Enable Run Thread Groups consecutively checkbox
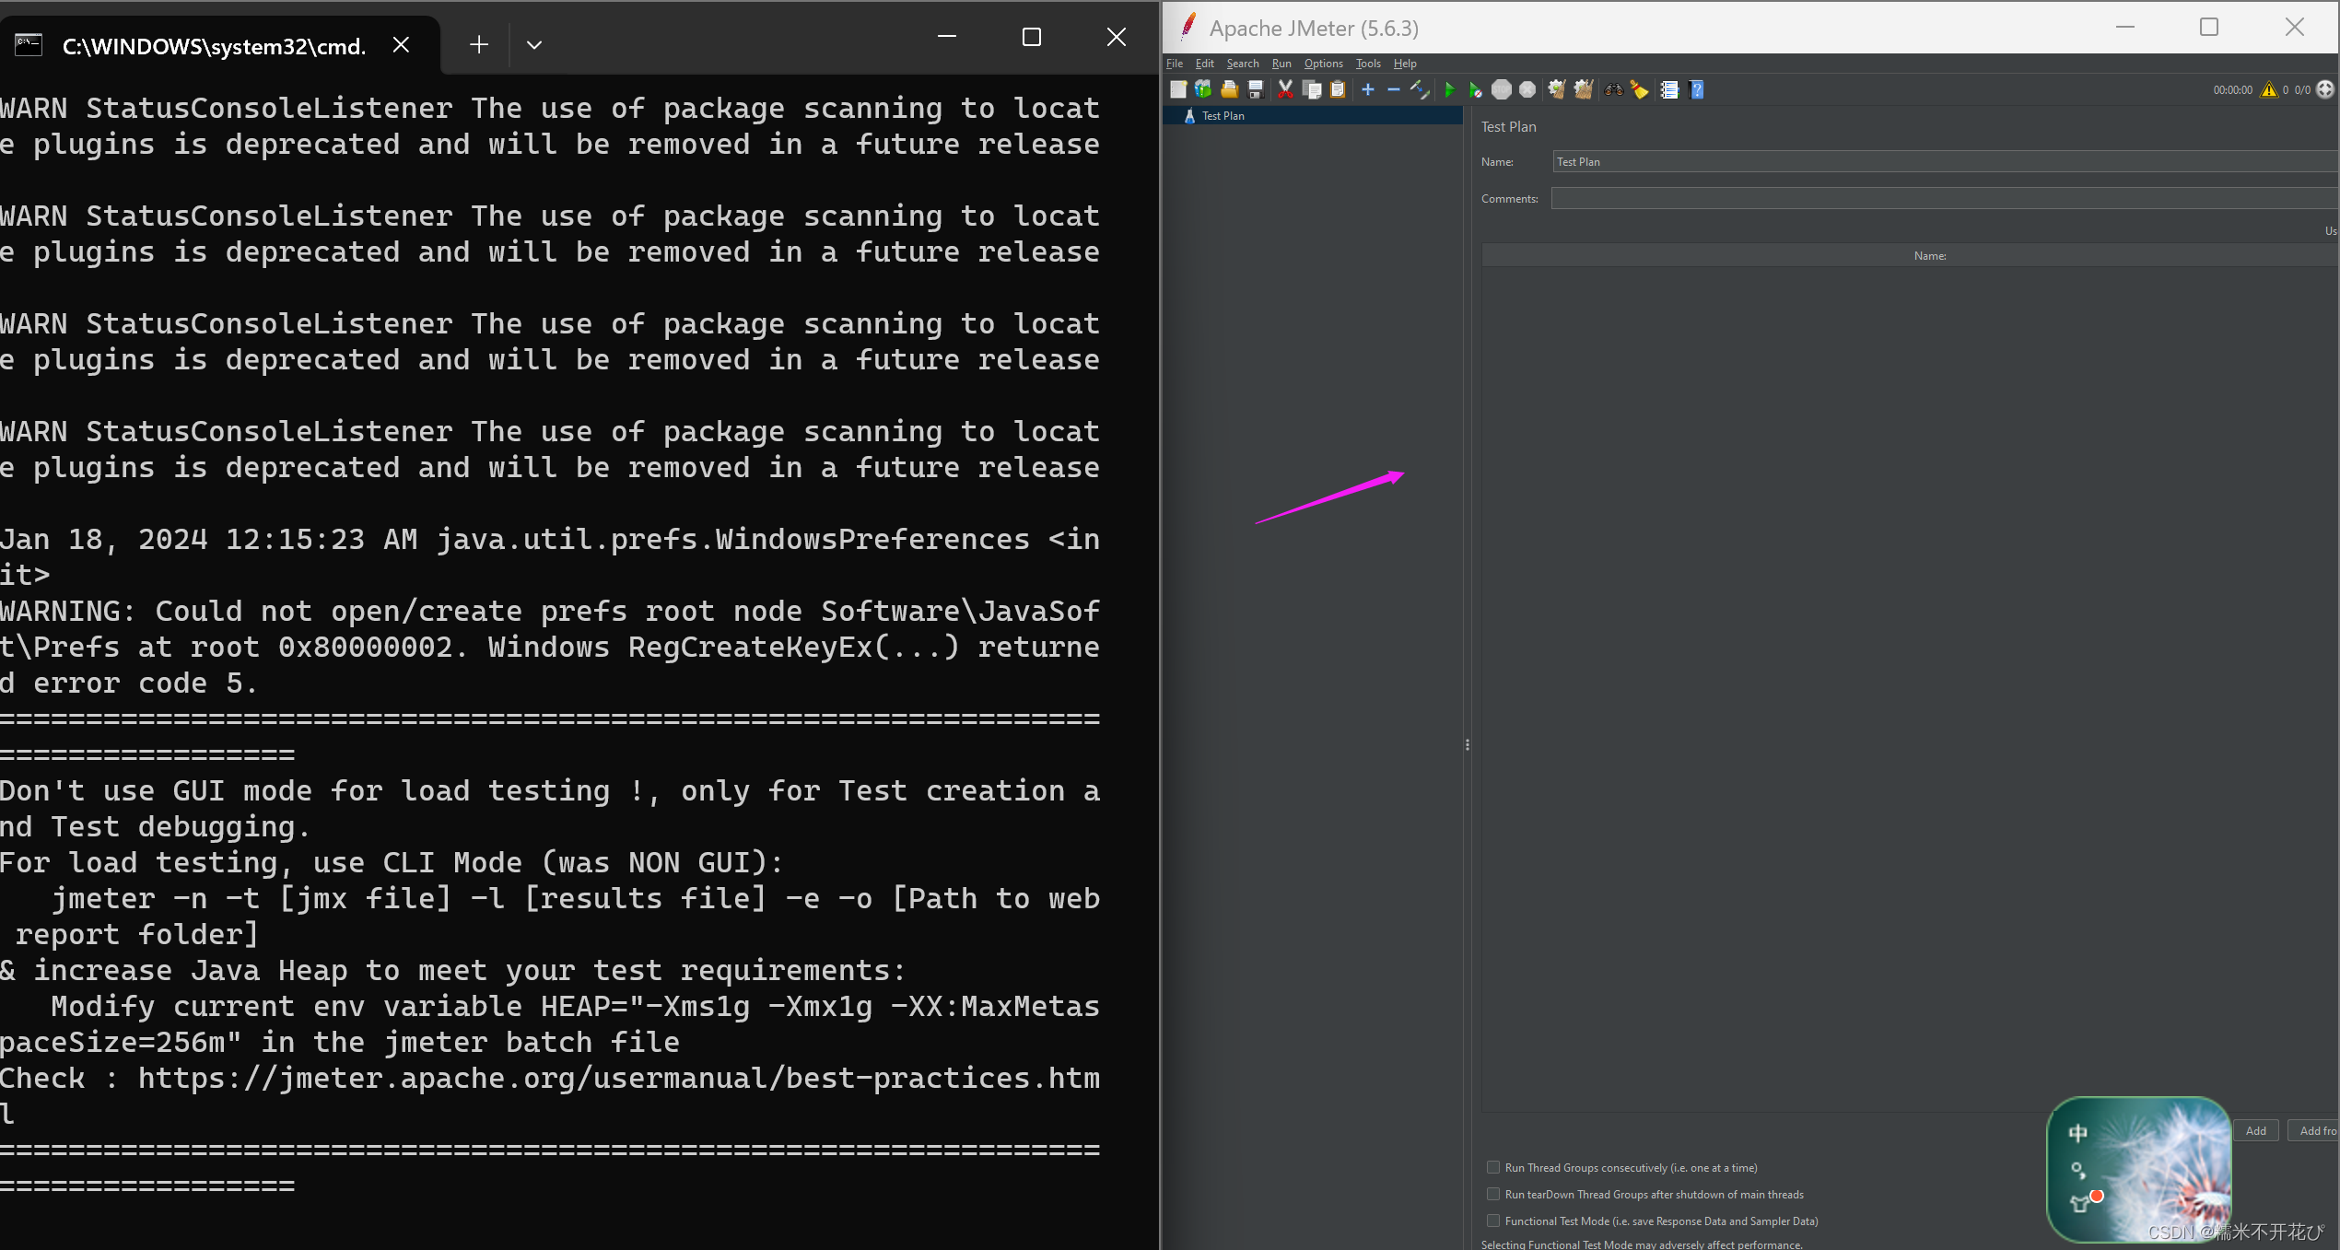The height and width of the screenshot is (1250, 2340). pyautogui.click(x=1493, y=1167)
